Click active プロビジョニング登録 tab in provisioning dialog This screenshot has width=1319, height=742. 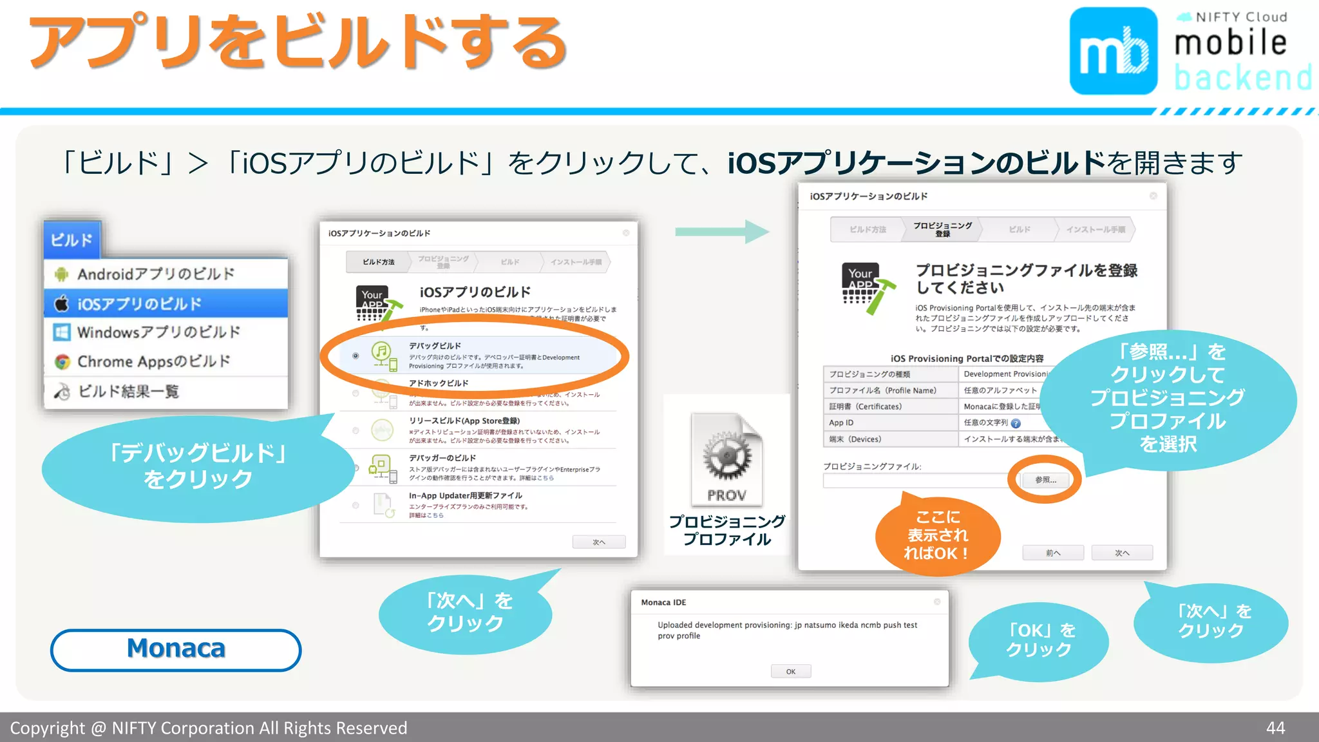coord(943,230)
